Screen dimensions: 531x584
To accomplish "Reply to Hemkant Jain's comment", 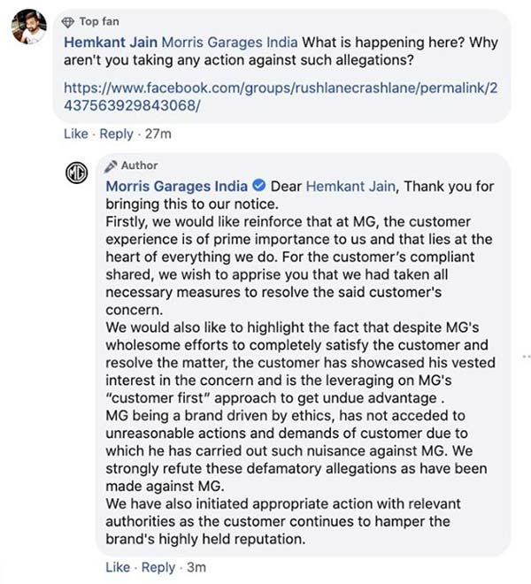I will click(x=116, y=134).
